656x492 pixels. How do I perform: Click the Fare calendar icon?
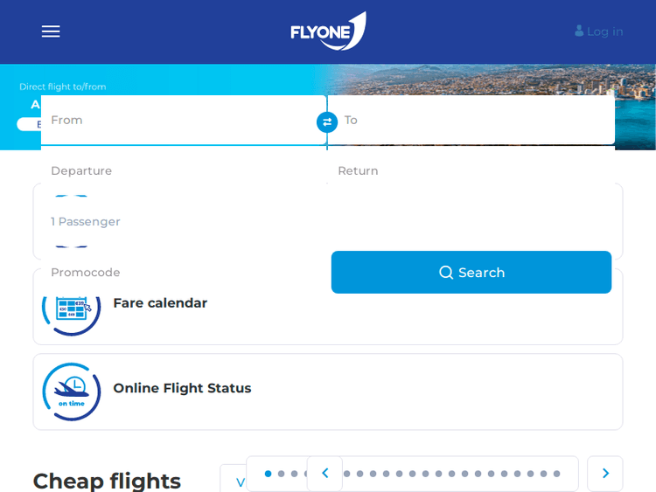pyautogui.click(x=72, y=307)
